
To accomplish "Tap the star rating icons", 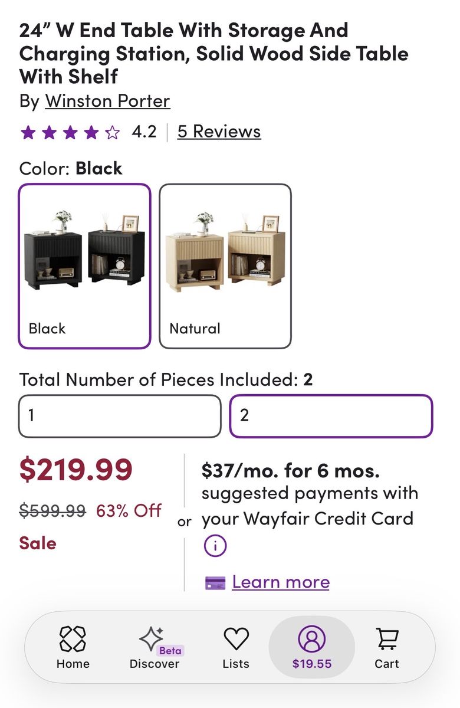I will [70, 132].
